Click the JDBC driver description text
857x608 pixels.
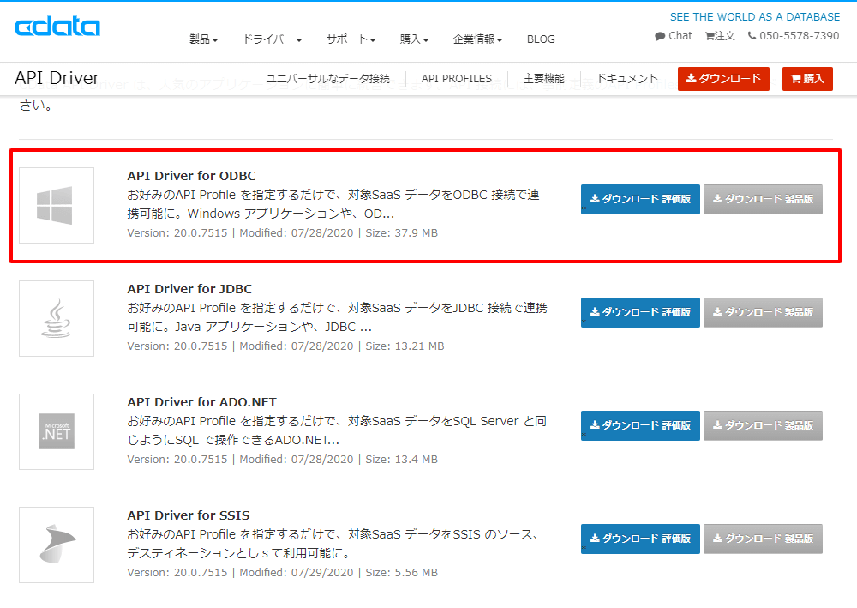click(337, 317)
